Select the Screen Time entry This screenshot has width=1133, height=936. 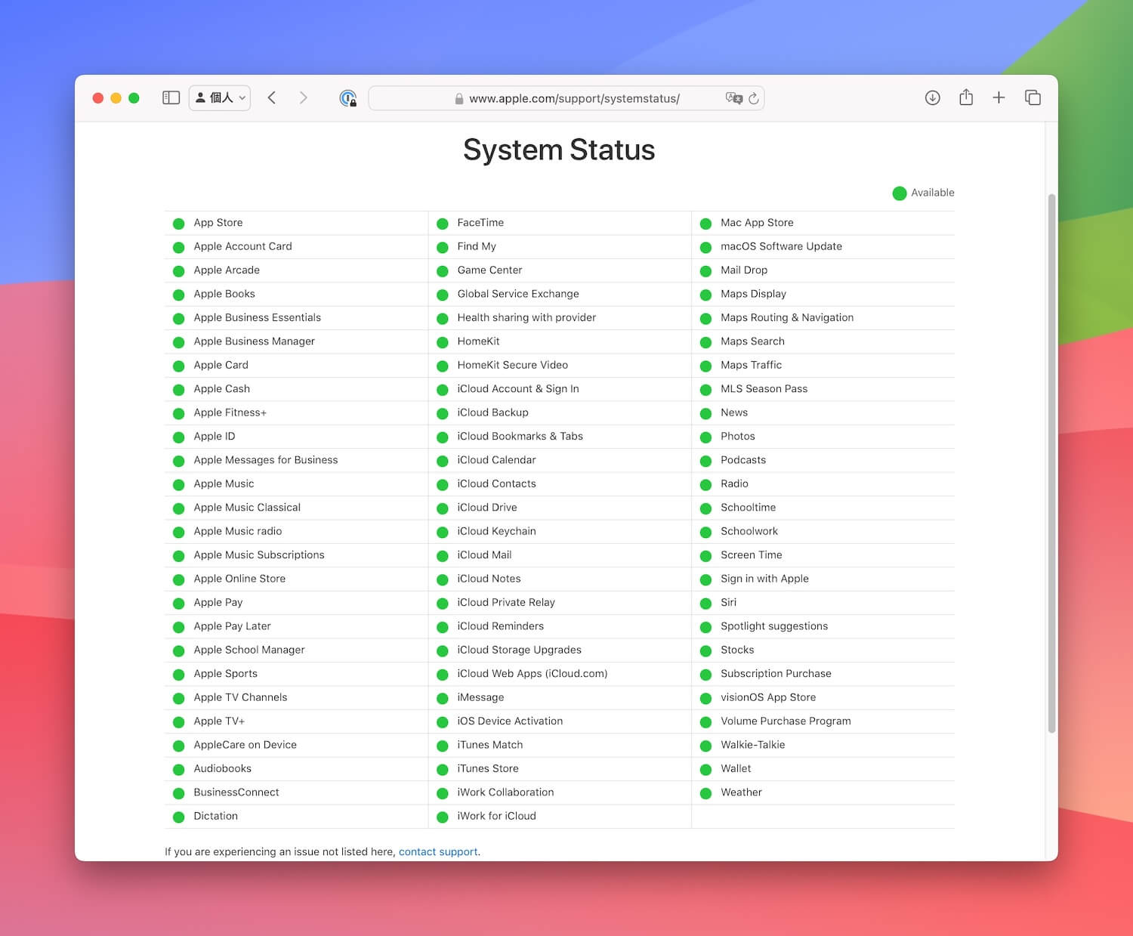(752, 554)
